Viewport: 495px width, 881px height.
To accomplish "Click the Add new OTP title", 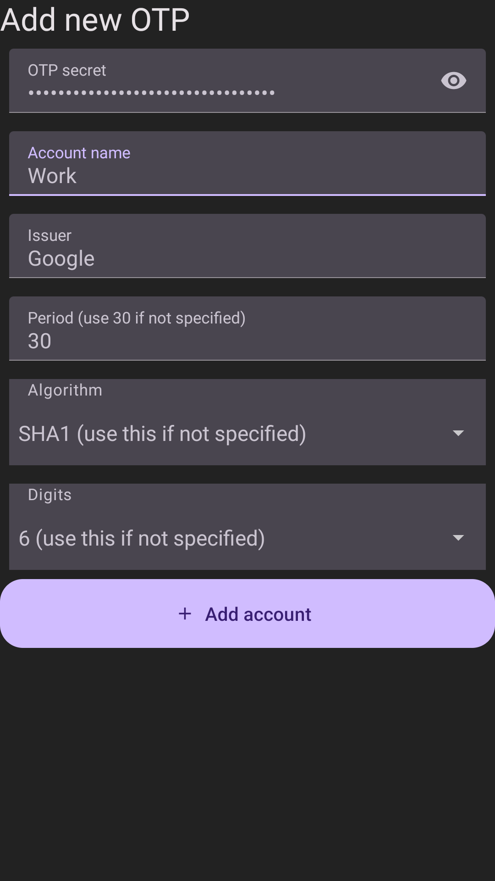I will coord(95,19).
